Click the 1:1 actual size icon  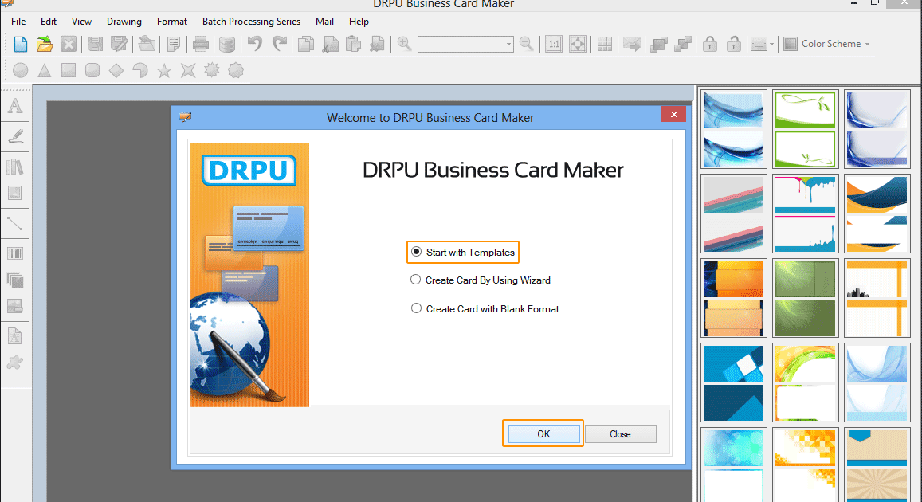[553, 44]
